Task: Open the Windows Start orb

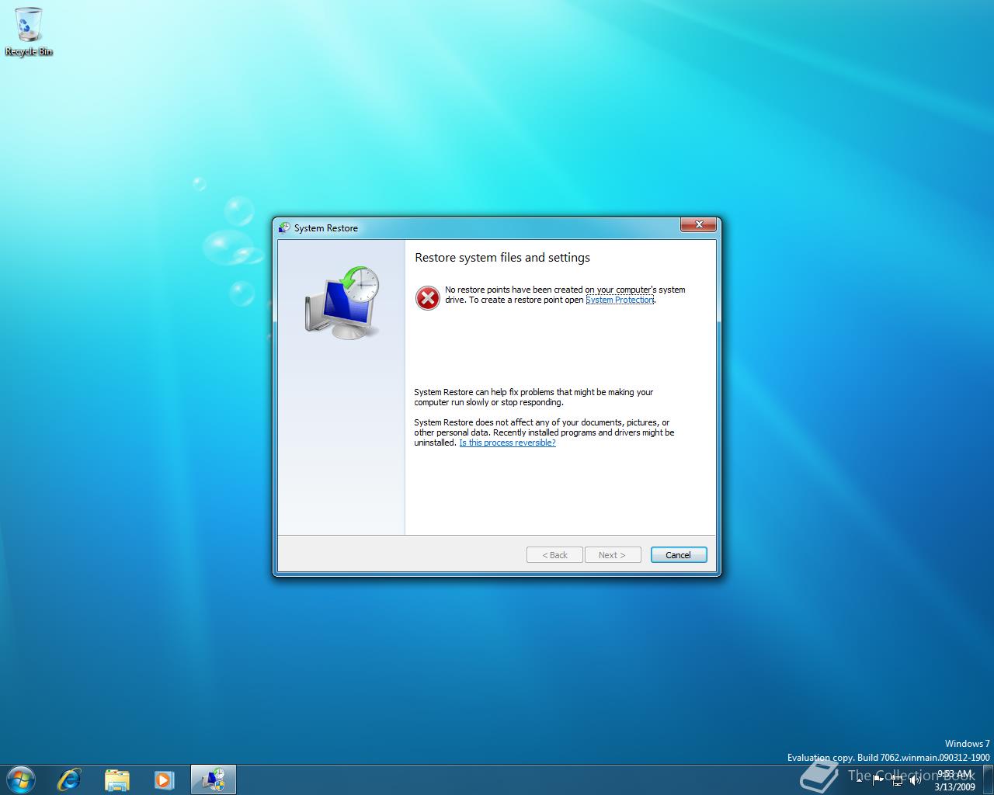Action: 21,779
